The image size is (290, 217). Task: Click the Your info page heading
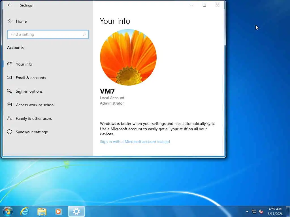pos(115,21)
